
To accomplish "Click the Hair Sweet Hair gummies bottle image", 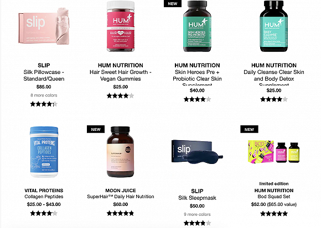I will (121, 26).
